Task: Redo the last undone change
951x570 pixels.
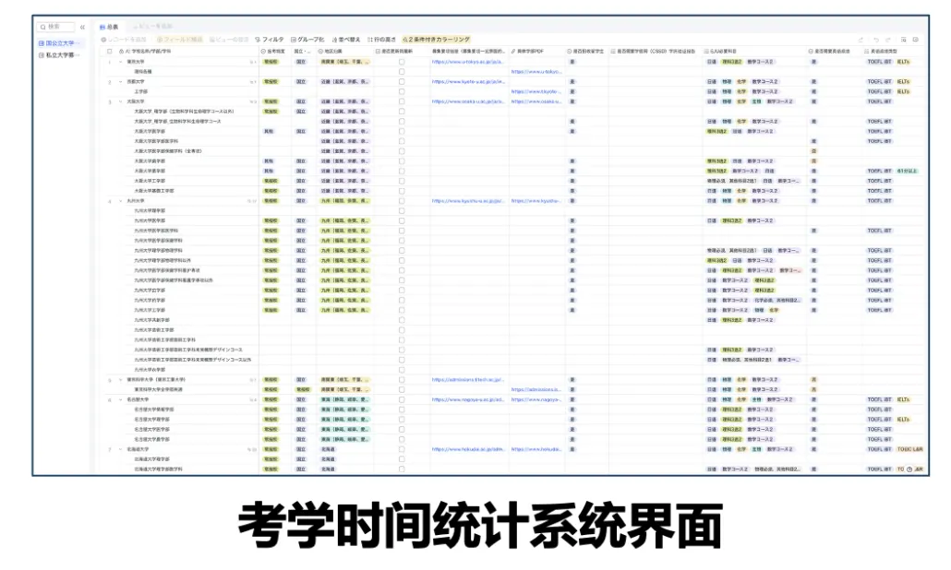Action: click(888, 40)
